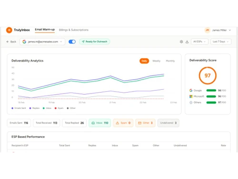Select the Monthly chart view
This screenshot has width=238, height=179.
[170, 61]
